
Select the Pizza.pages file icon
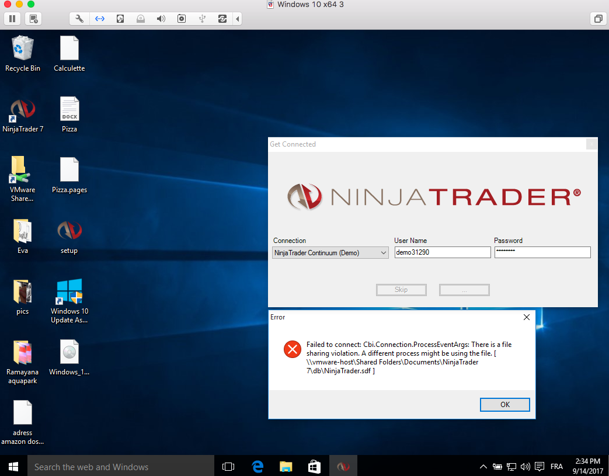69,175
